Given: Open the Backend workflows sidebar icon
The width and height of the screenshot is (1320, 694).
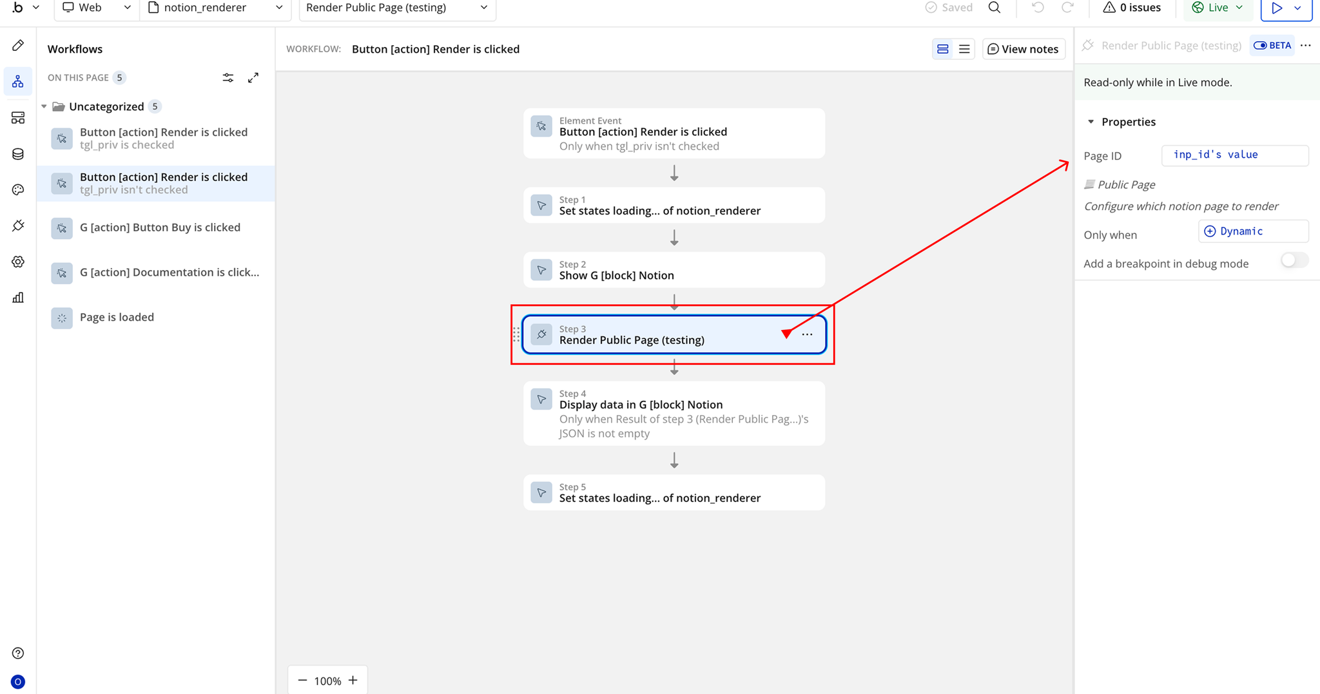Looking at the screenshot, I should tap(18, 118).
